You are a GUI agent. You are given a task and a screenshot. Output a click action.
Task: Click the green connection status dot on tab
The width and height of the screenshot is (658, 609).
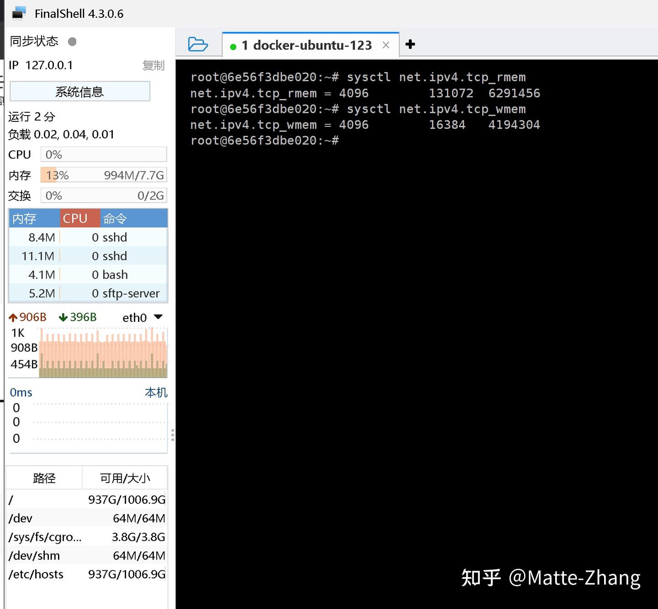click(234, 46)
